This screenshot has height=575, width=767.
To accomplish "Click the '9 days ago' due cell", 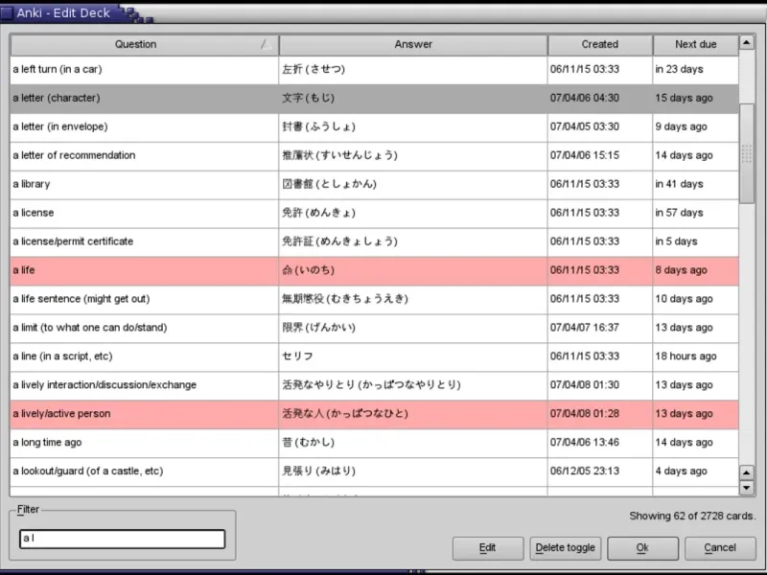I will tap(696, 127).
